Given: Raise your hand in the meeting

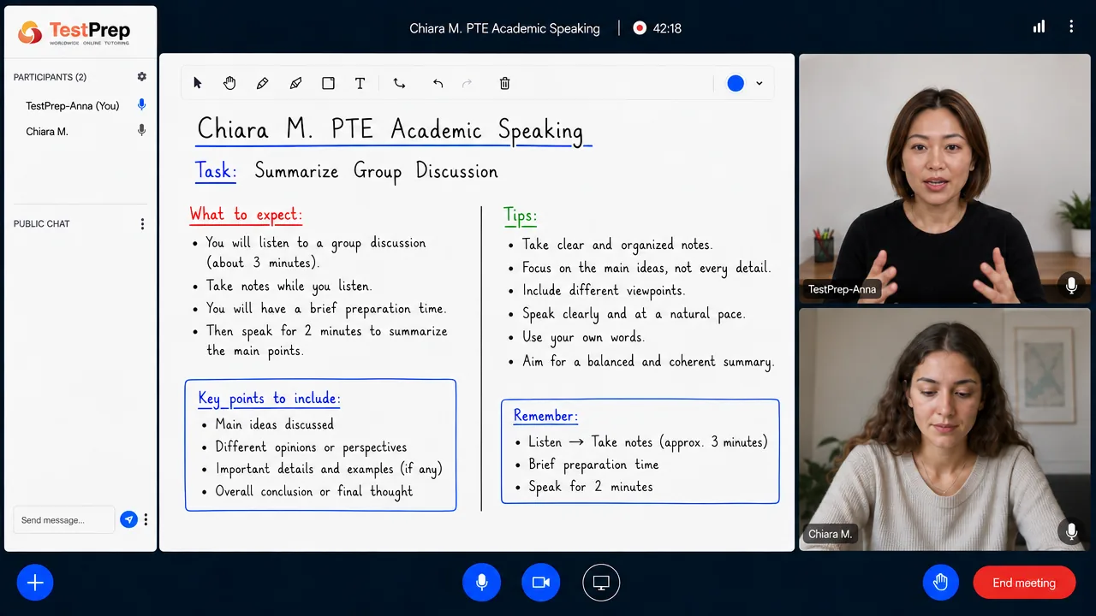Looking at the screenshot, I should click(940, 583).
